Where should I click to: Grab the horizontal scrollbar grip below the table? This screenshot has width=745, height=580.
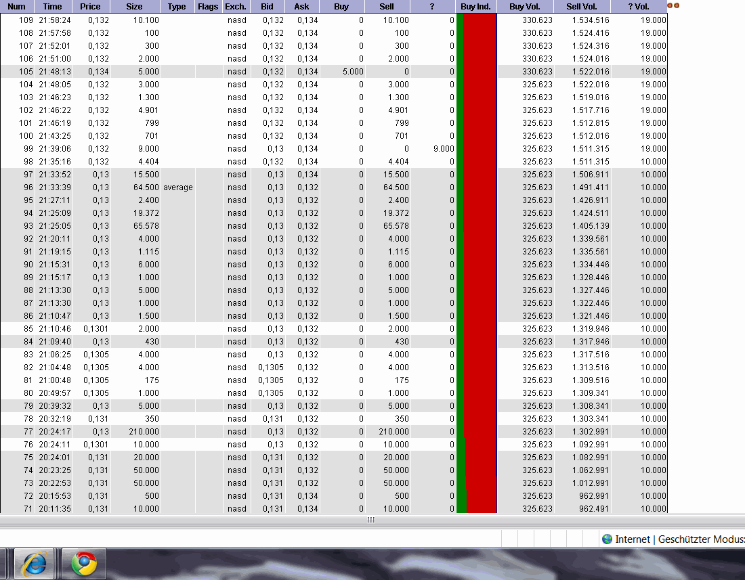click(x=371, y=520)
